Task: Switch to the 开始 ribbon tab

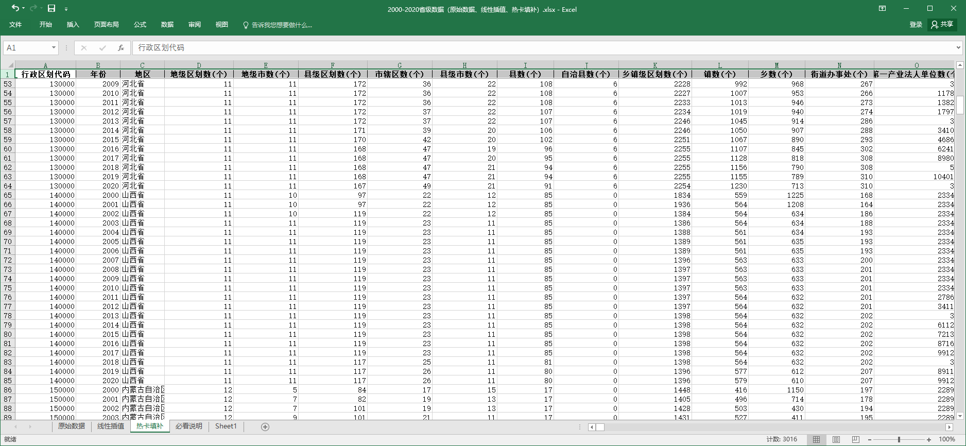Action: tap(46, 25)
